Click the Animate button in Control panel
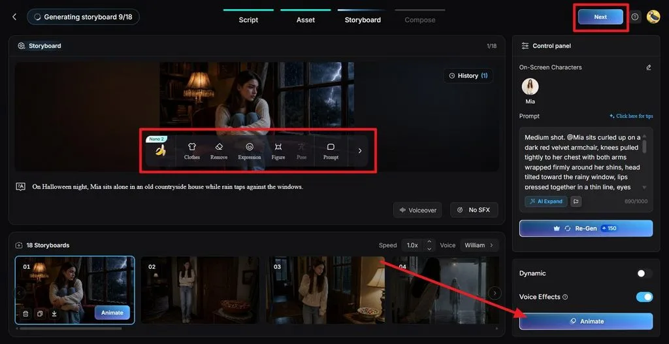 586,321
